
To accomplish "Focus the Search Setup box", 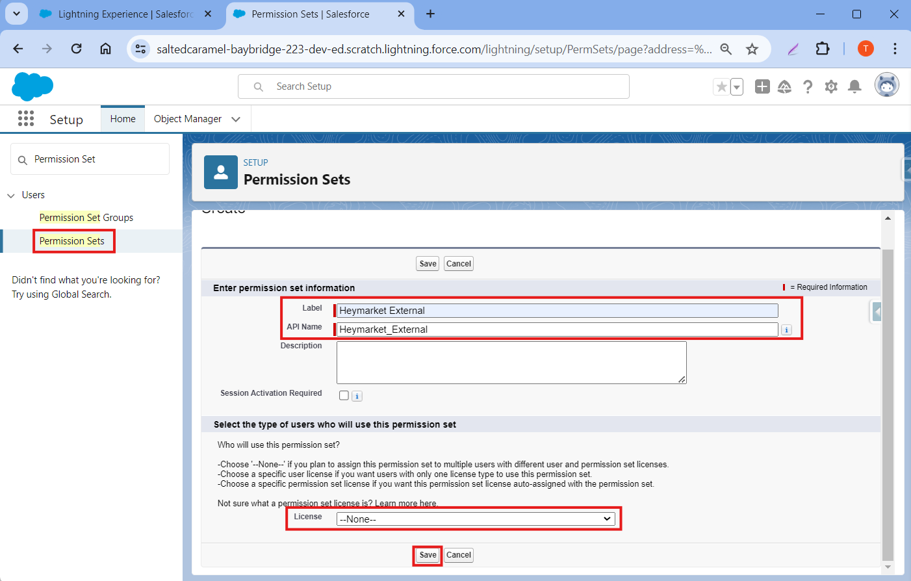I will pyautogui.click(x=433, y=86).
